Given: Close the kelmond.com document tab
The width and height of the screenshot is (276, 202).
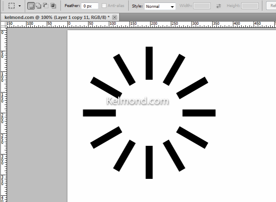Looking at the screenshot, I should click(x=115, y=17).
